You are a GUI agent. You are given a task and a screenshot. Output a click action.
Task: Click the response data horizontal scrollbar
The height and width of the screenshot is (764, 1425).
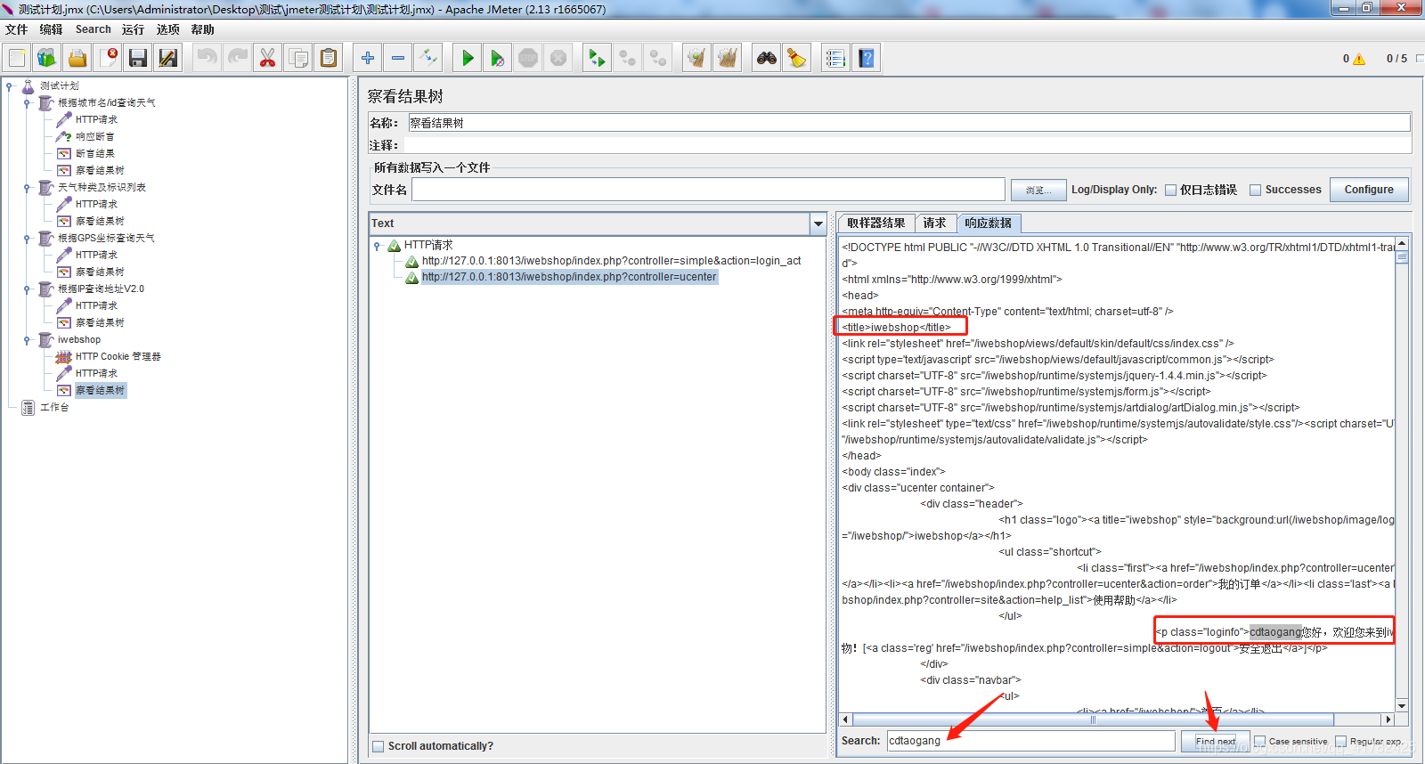[1117, 719]
